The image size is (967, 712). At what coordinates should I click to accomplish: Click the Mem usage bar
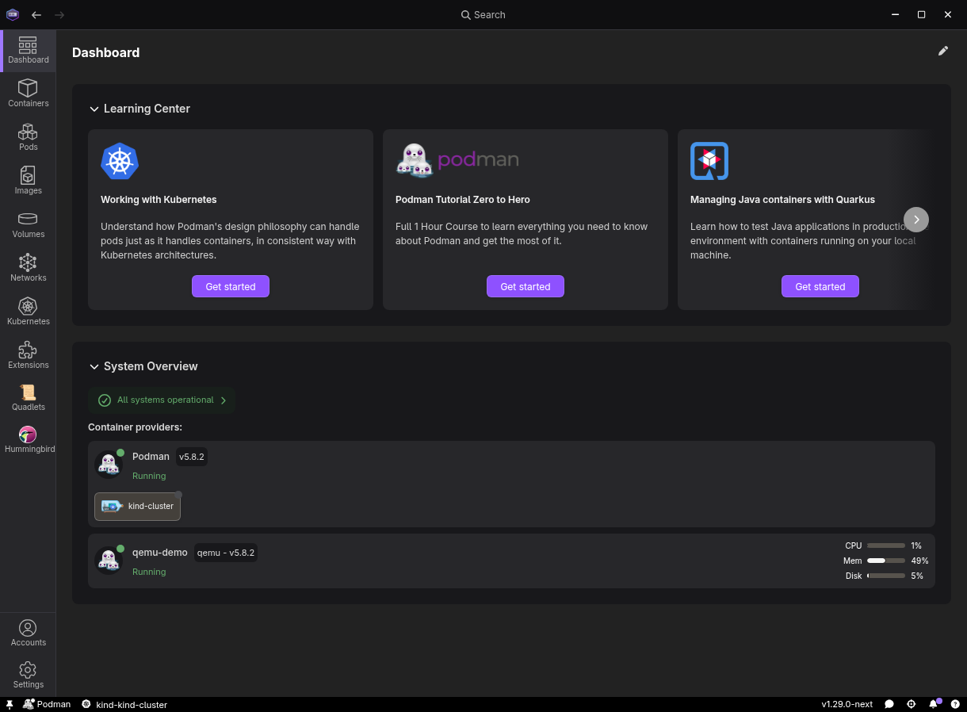pos(886,561)
